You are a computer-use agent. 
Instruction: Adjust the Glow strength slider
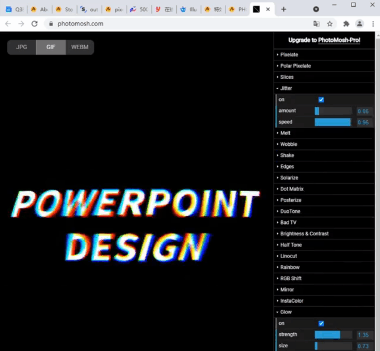(333, 335)
